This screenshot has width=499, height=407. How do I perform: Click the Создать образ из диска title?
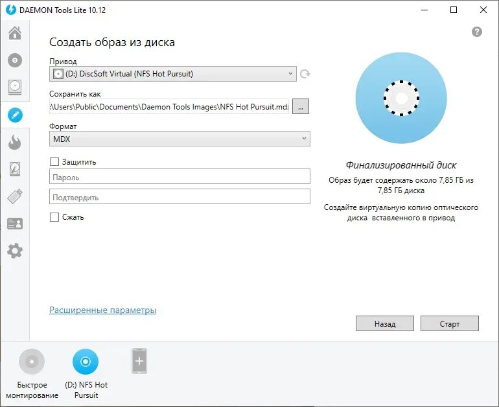pos(112,42)
